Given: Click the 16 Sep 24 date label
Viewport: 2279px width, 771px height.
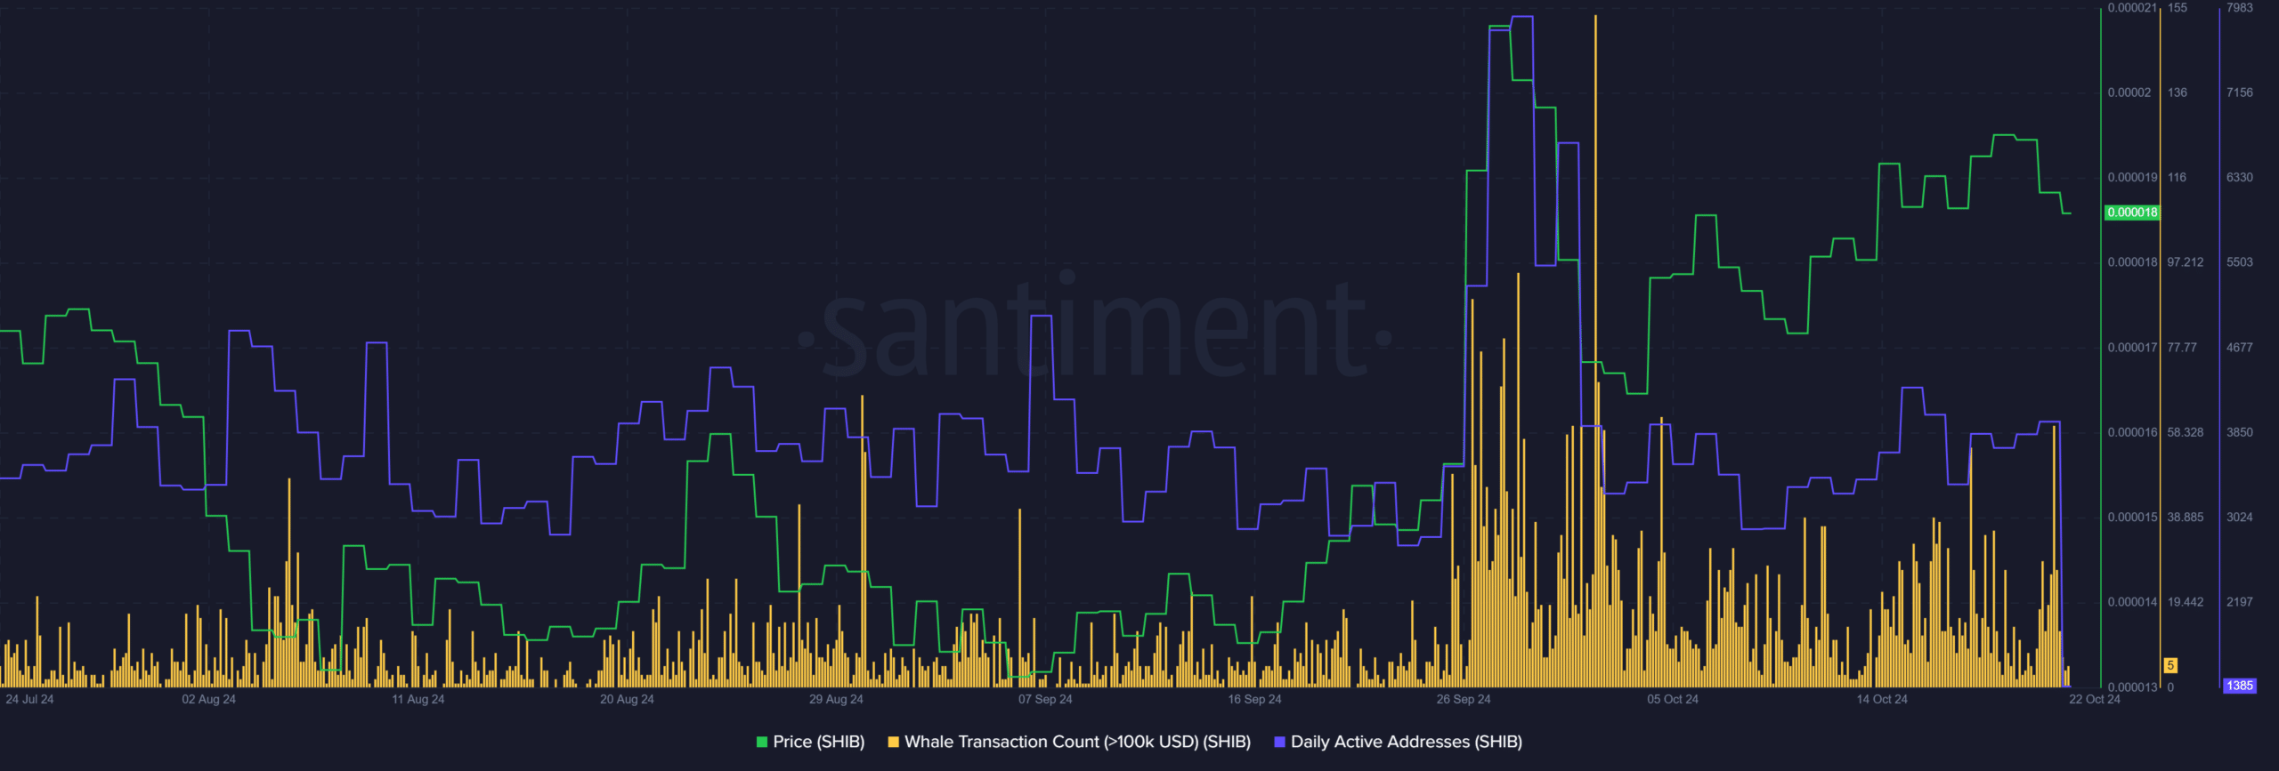Looking at the screenshot, I should tap(1254, 699).
